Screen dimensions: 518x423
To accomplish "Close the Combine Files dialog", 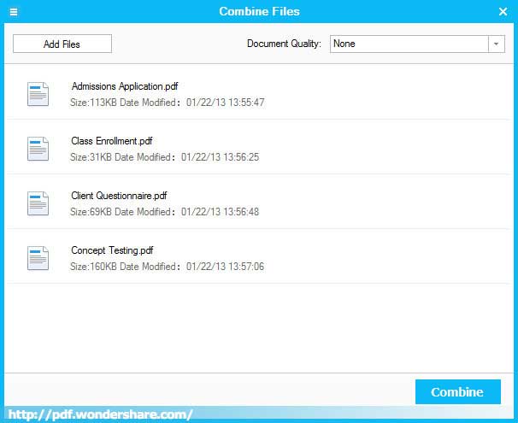I will [503, 12].
